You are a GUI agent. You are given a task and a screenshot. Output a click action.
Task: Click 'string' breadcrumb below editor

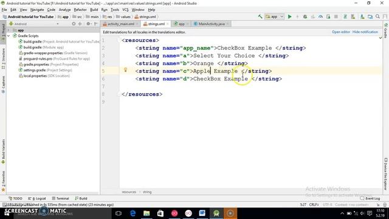(x=147, y=192)
